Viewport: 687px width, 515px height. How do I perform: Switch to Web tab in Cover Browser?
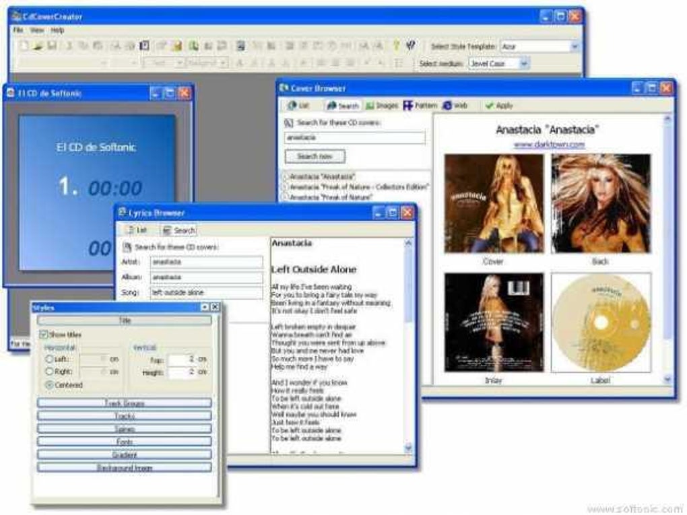[455, 106]
